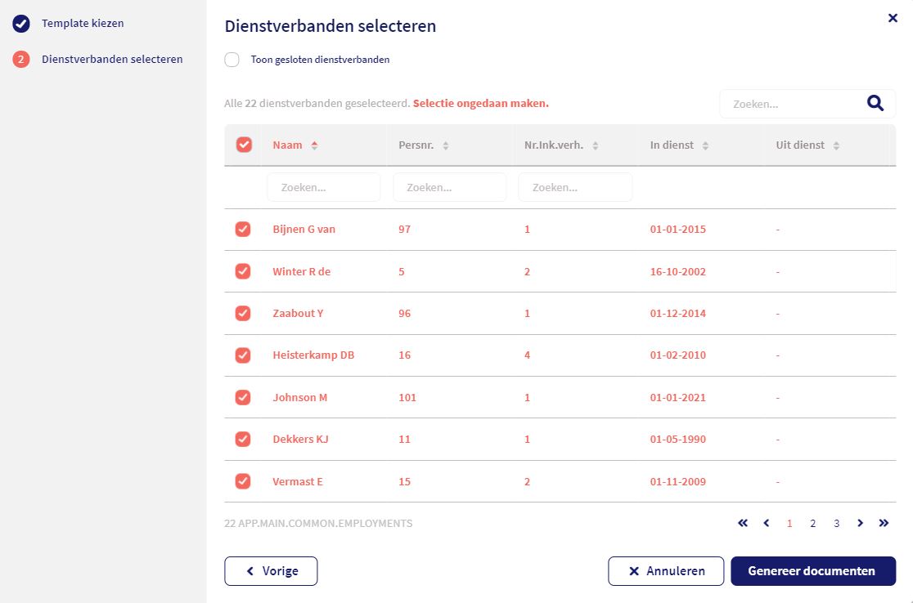Sort by In dienst column
Screen dimensions: 913x603
pyautogui.click(x=705, y=145)
